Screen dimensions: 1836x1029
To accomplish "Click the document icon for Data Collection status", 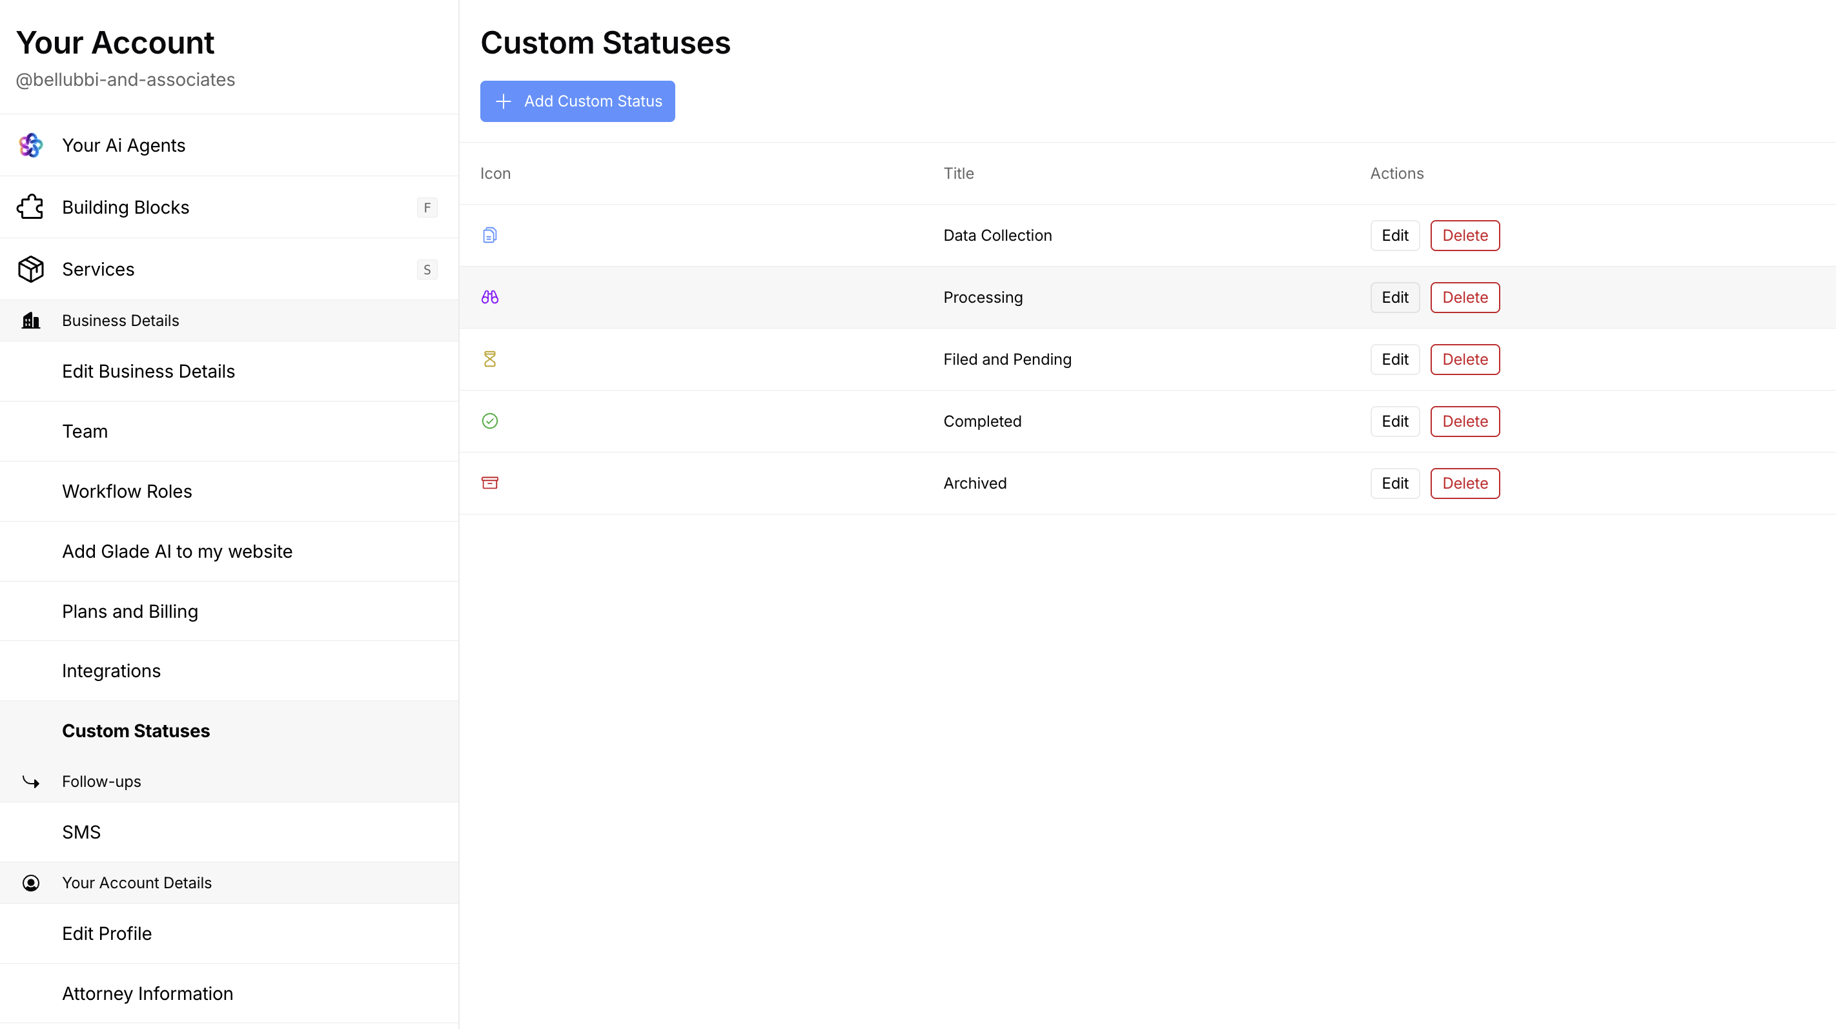I will (x=489, y=235).
